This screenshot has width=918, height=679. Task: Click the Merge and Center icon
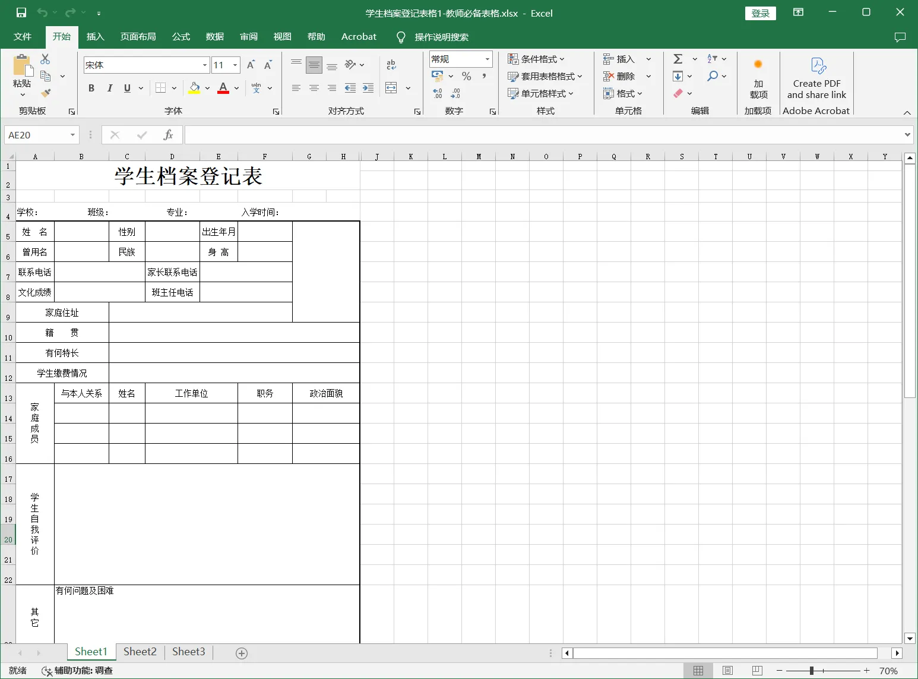(391, 88)
